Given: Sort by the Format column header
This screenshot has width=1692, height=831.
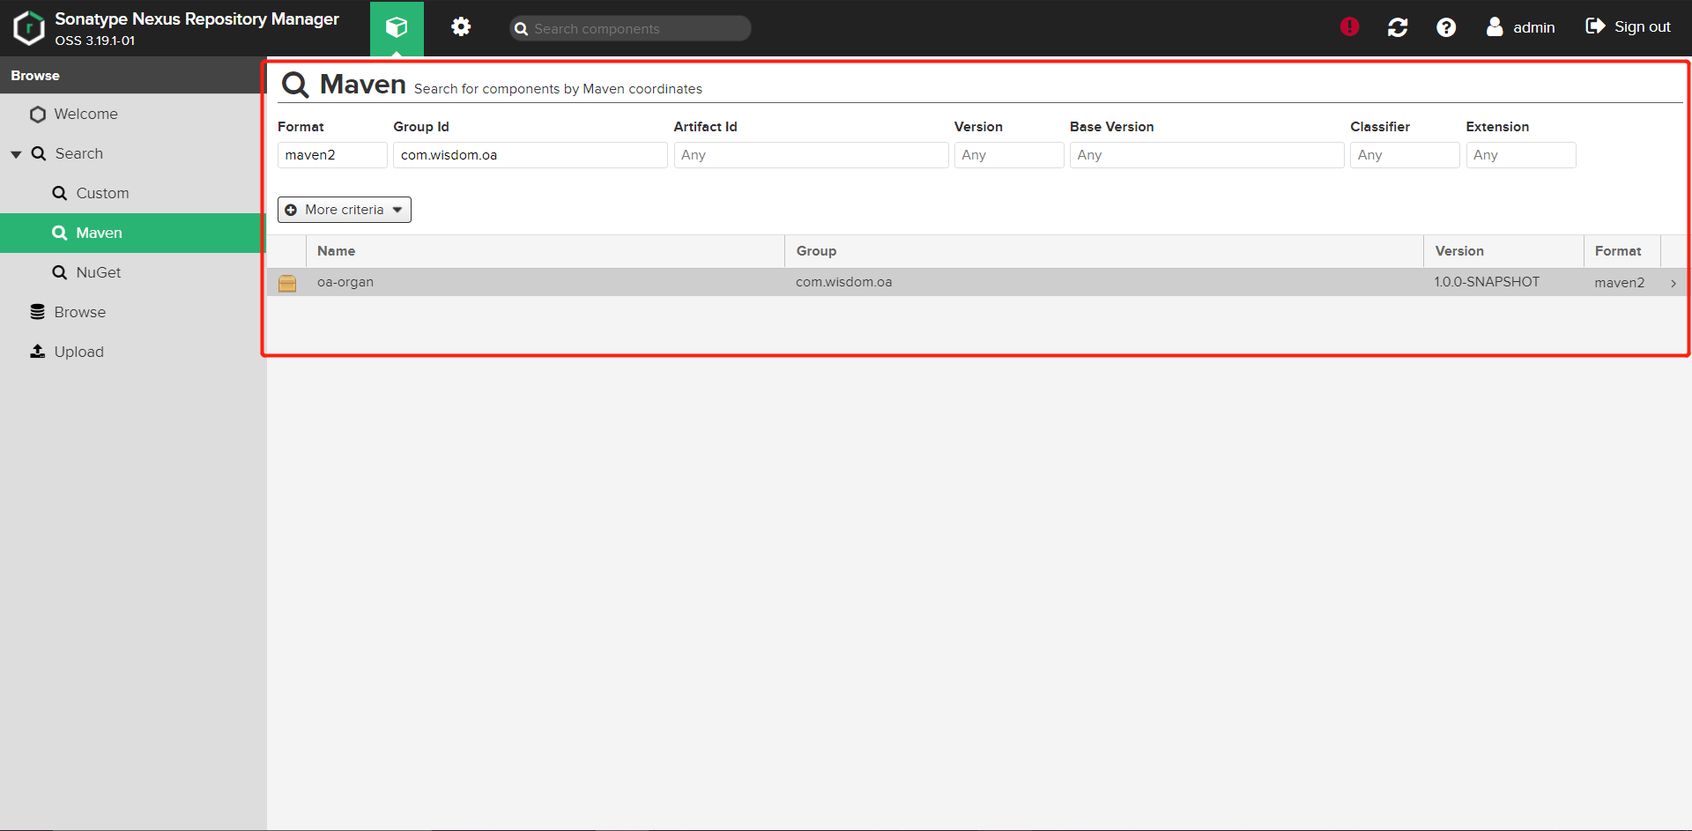Looking at the screenshot, I should click(1622, 251).
